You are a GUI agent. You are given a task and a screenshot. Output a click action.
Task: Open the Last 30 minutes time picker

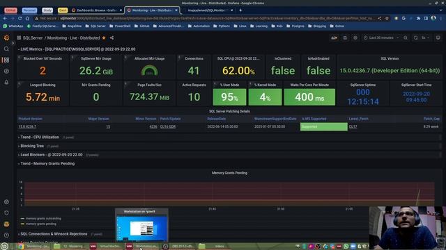click(381, 37)
